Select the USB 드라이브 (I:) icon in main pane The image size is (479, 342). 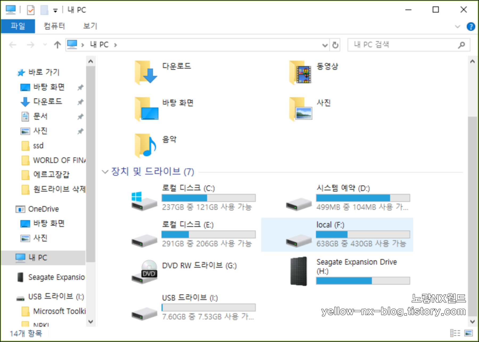(144, 314)
